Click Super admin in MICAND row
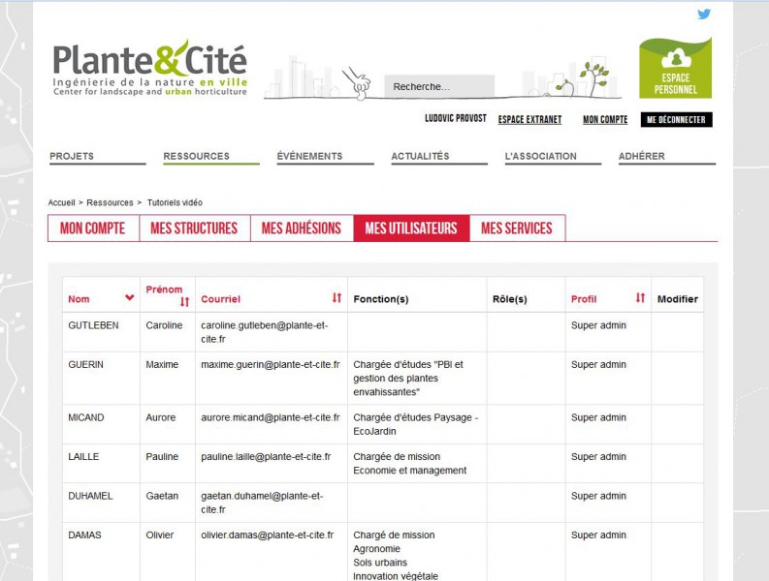 point(598,417)
